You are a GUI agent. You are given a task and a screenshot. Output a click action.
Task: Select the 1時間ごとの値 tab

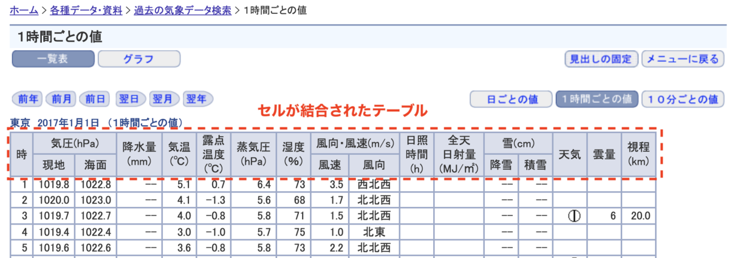(597, 99)
